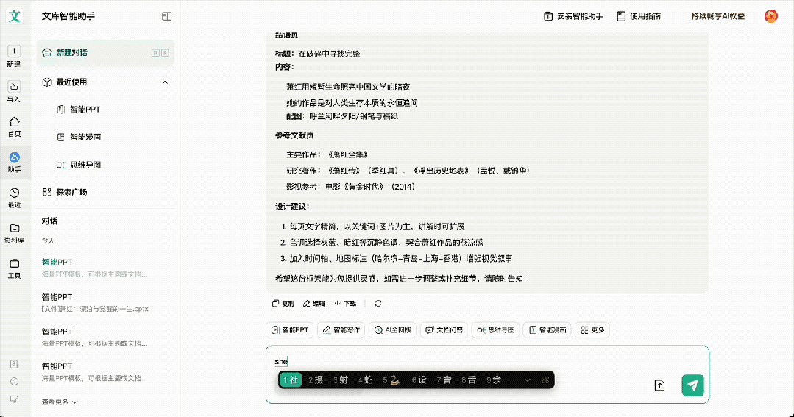Click the 文库智能助手 sidebar title
The height and width of the screenshot is (417, 794).
pos(68,16)
